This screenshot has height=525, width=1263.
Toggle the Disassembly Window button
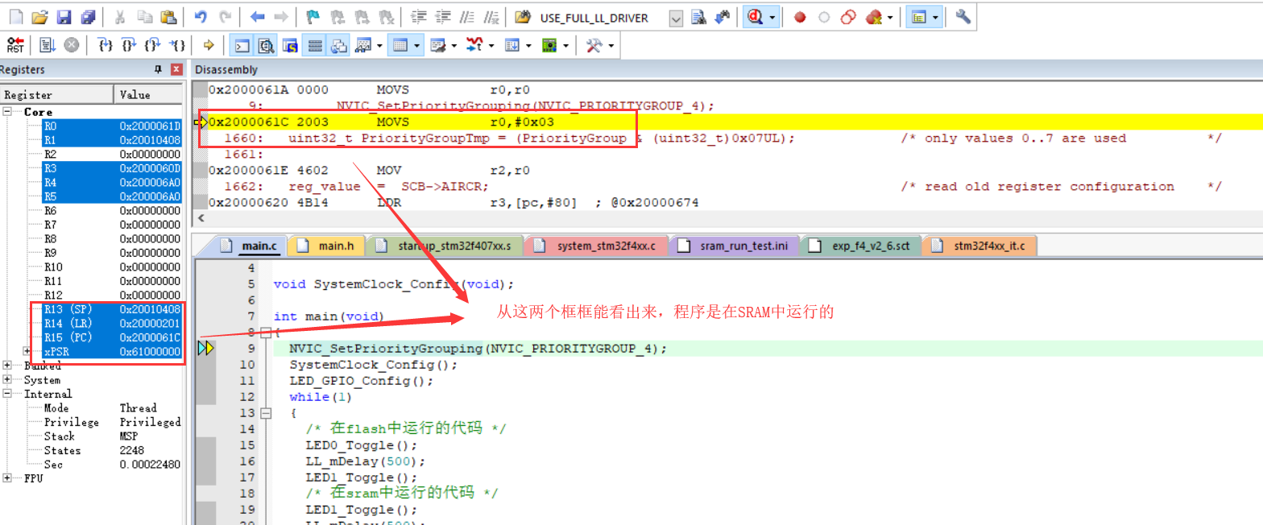tap(266, 45)
